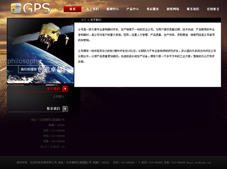Select the 关于我们 sidebar heading
The height and width of the screenshot is (169, 227).
[53, 89]
